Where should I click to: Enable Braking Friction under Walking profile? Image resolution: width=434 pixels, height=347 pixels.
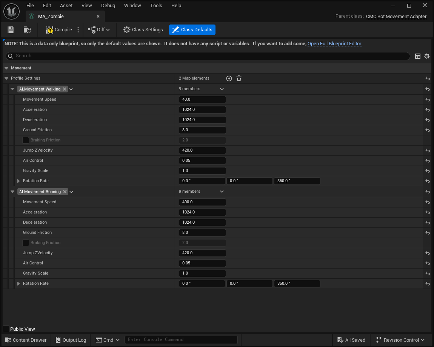[x=26, y=140]
